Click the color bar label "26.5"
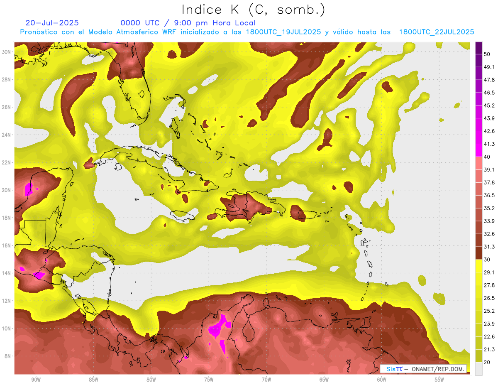Screen dimensions: 498x385 pos(490,298)
